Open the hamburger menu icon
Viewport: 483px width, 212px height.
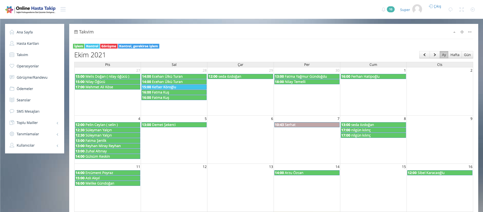pos(63,9)
